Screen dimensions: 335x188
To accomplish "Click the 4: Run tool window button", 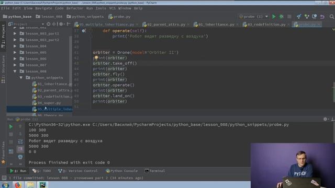I will (18, 171).
